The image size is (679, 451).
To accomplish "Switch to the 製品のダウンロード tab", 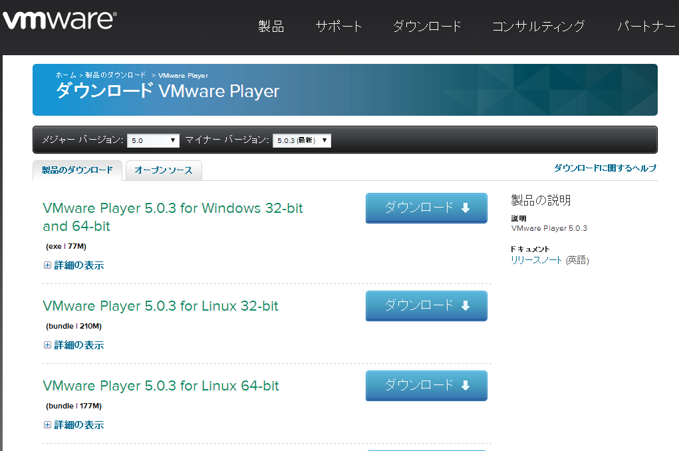I will click(x=78, y=170).
